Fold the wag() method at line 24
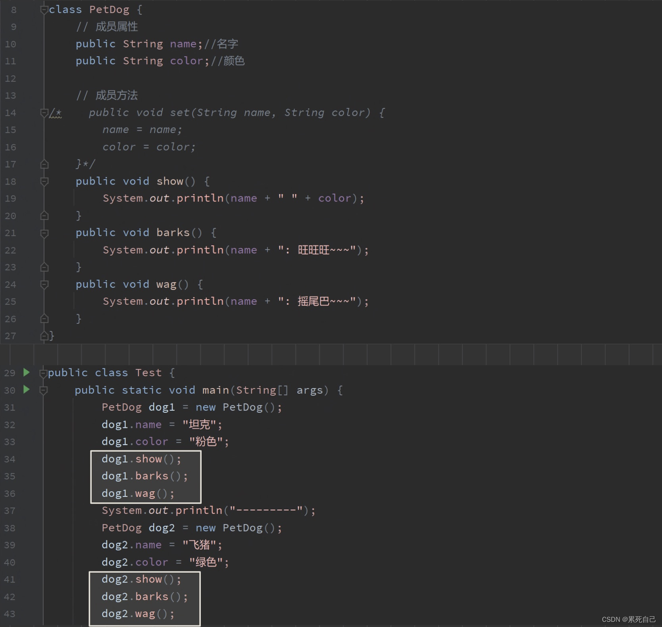Viewport: 662px width, 627px height. point(44,284)
